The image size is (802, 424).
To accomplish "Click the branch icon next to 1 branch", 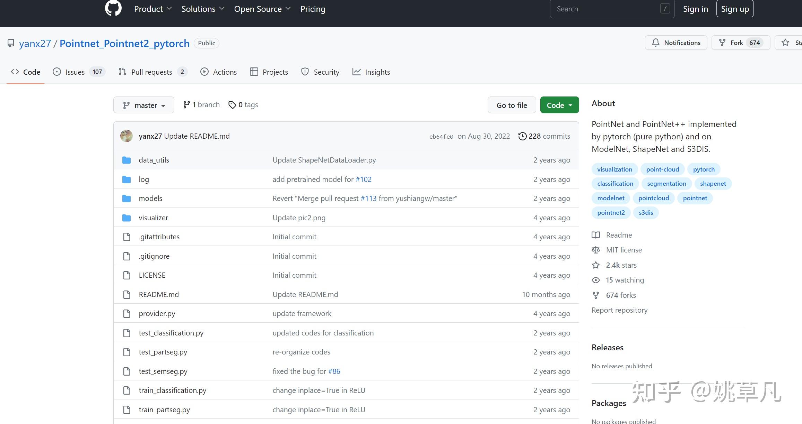I will coord(186,105).
